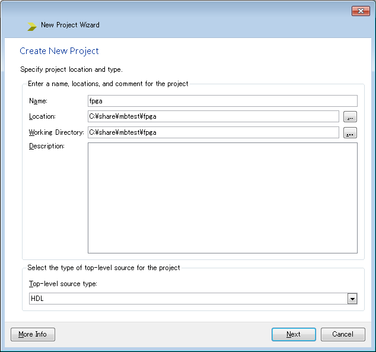Click the Description label
The height and width of the screenshot is (352, 376).
46,146
